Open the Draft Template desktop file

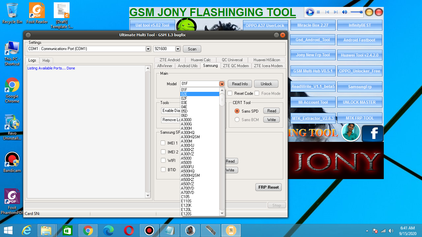tap(62, 16)
